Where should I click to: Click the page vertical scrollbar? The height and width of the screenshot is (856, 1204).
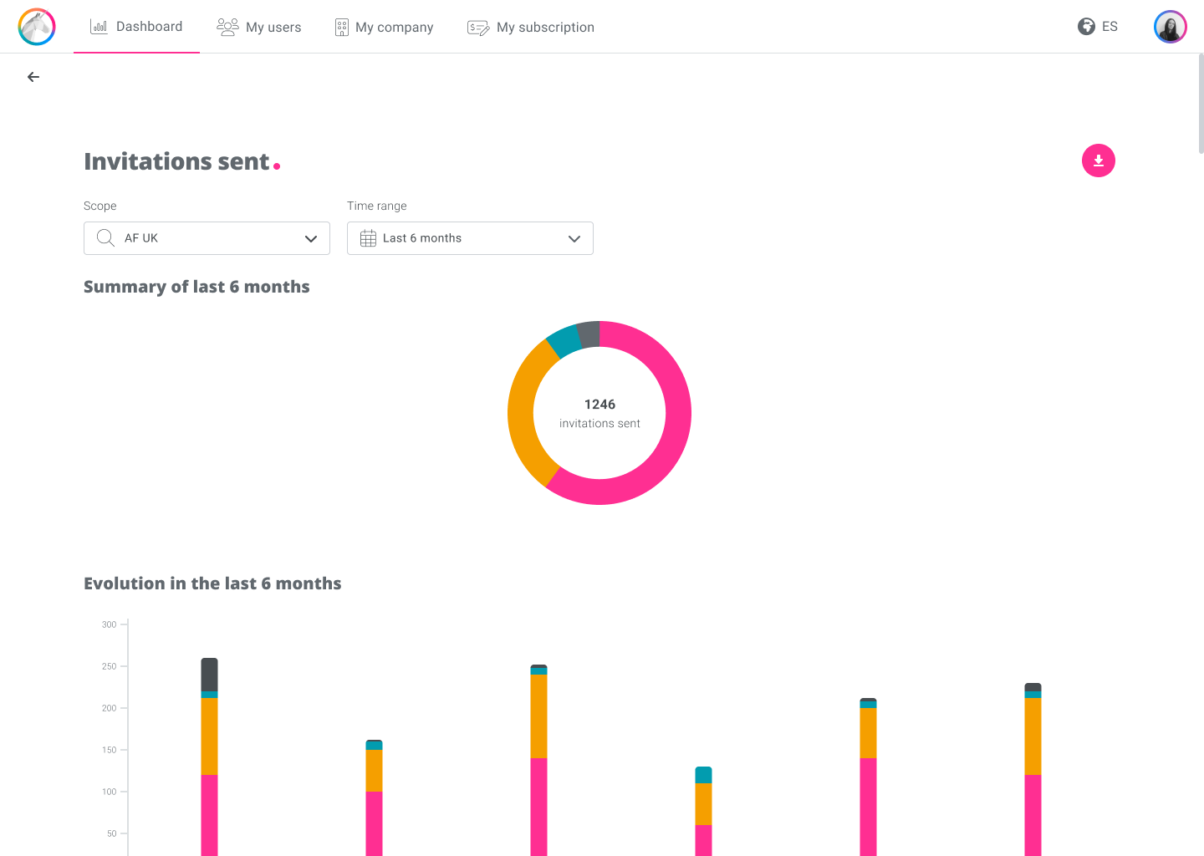1201,104
